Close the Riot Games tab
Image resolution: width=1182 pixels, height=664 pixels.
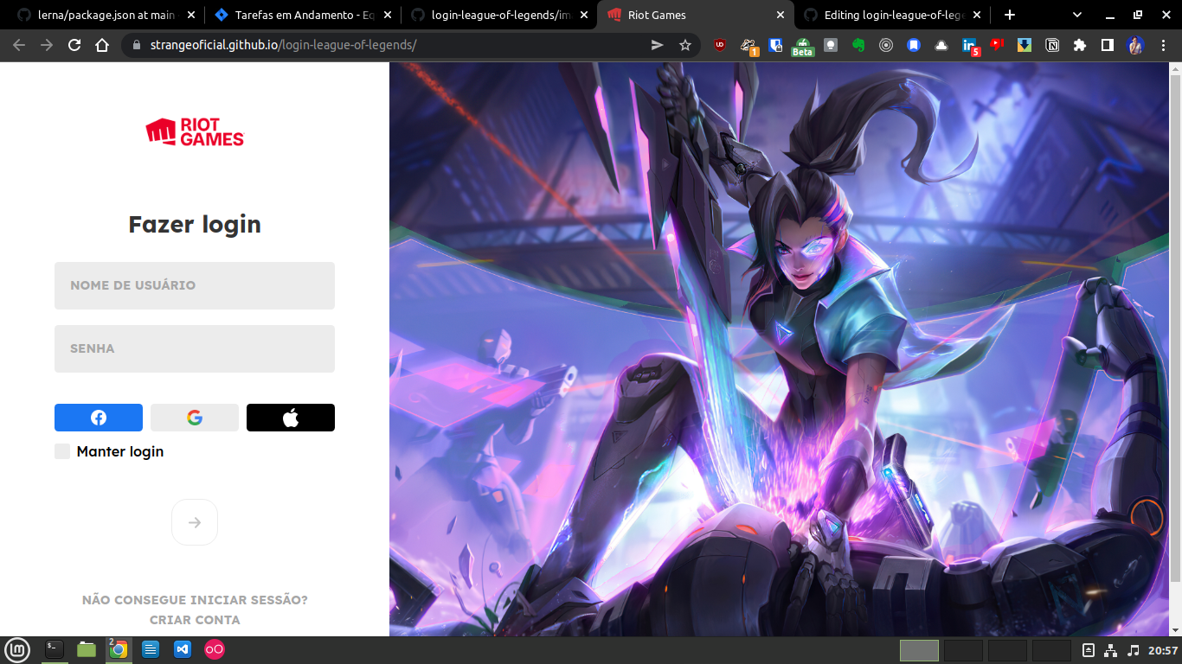(x=781, y=15)
